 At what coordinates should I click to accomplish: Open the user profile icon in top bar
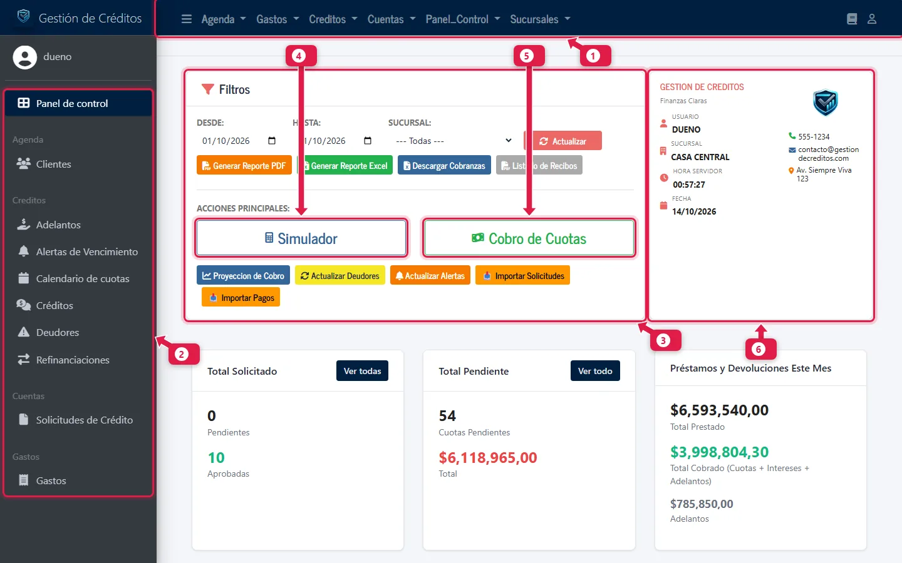pyautogui.click(x=872, y=19)
